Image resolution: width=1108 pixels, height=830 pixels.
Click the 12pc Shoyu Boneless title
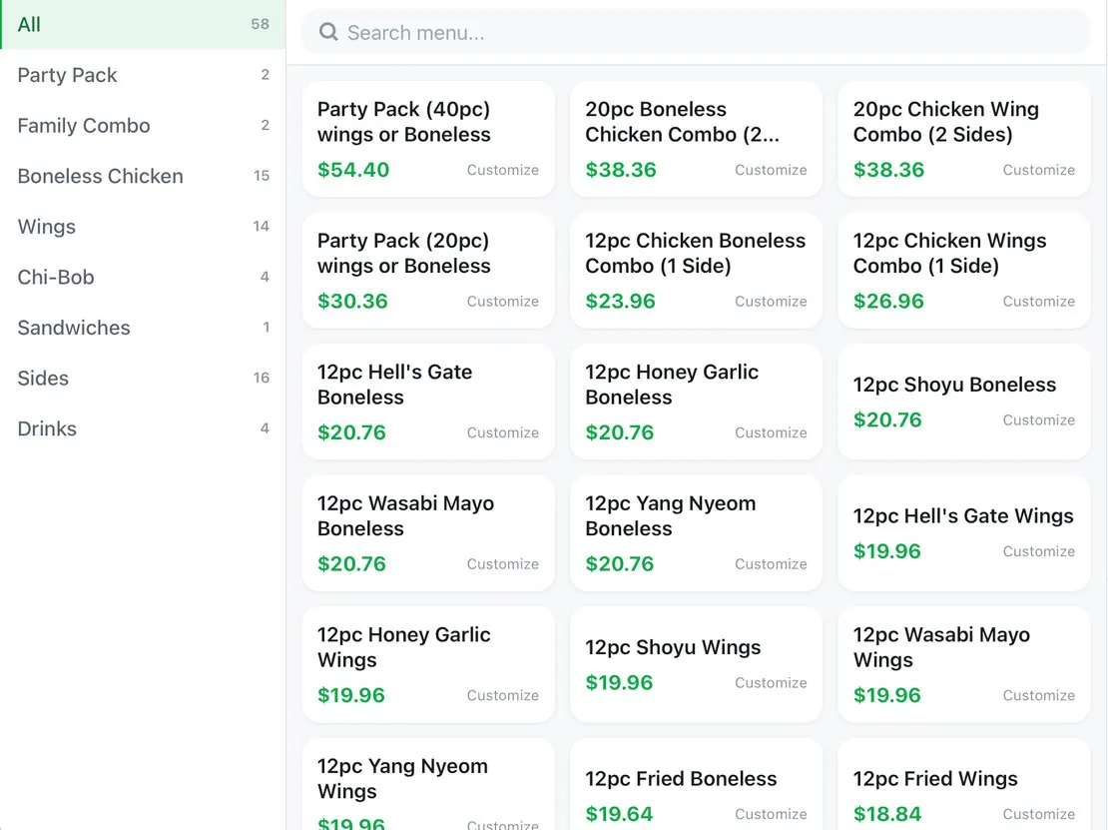(954, 385)
